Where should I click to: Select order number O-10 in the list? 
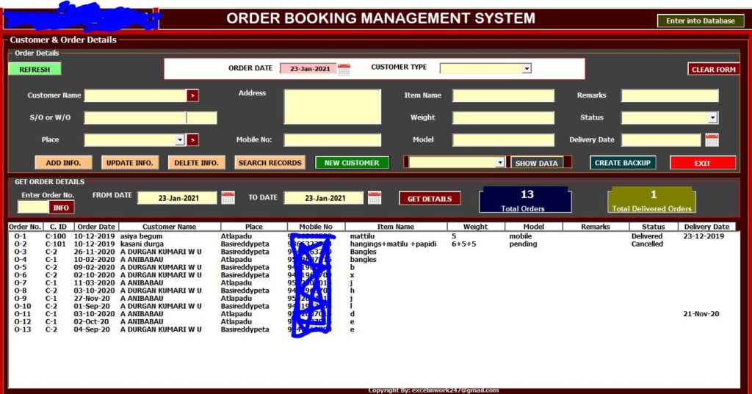pyautogui.click(x=23, y=306)
